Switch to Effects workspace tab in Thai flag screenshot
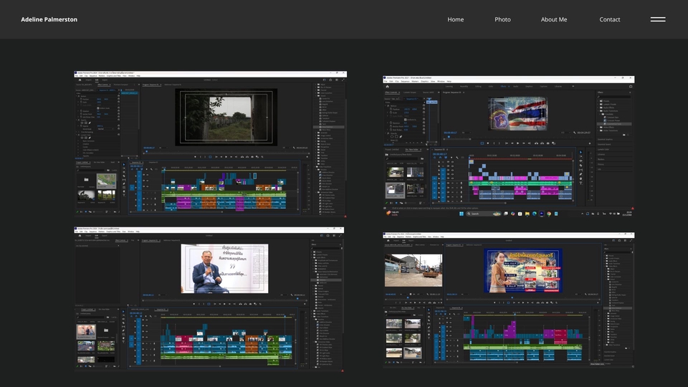The image size is (688, 387). (x=503, y=86)
